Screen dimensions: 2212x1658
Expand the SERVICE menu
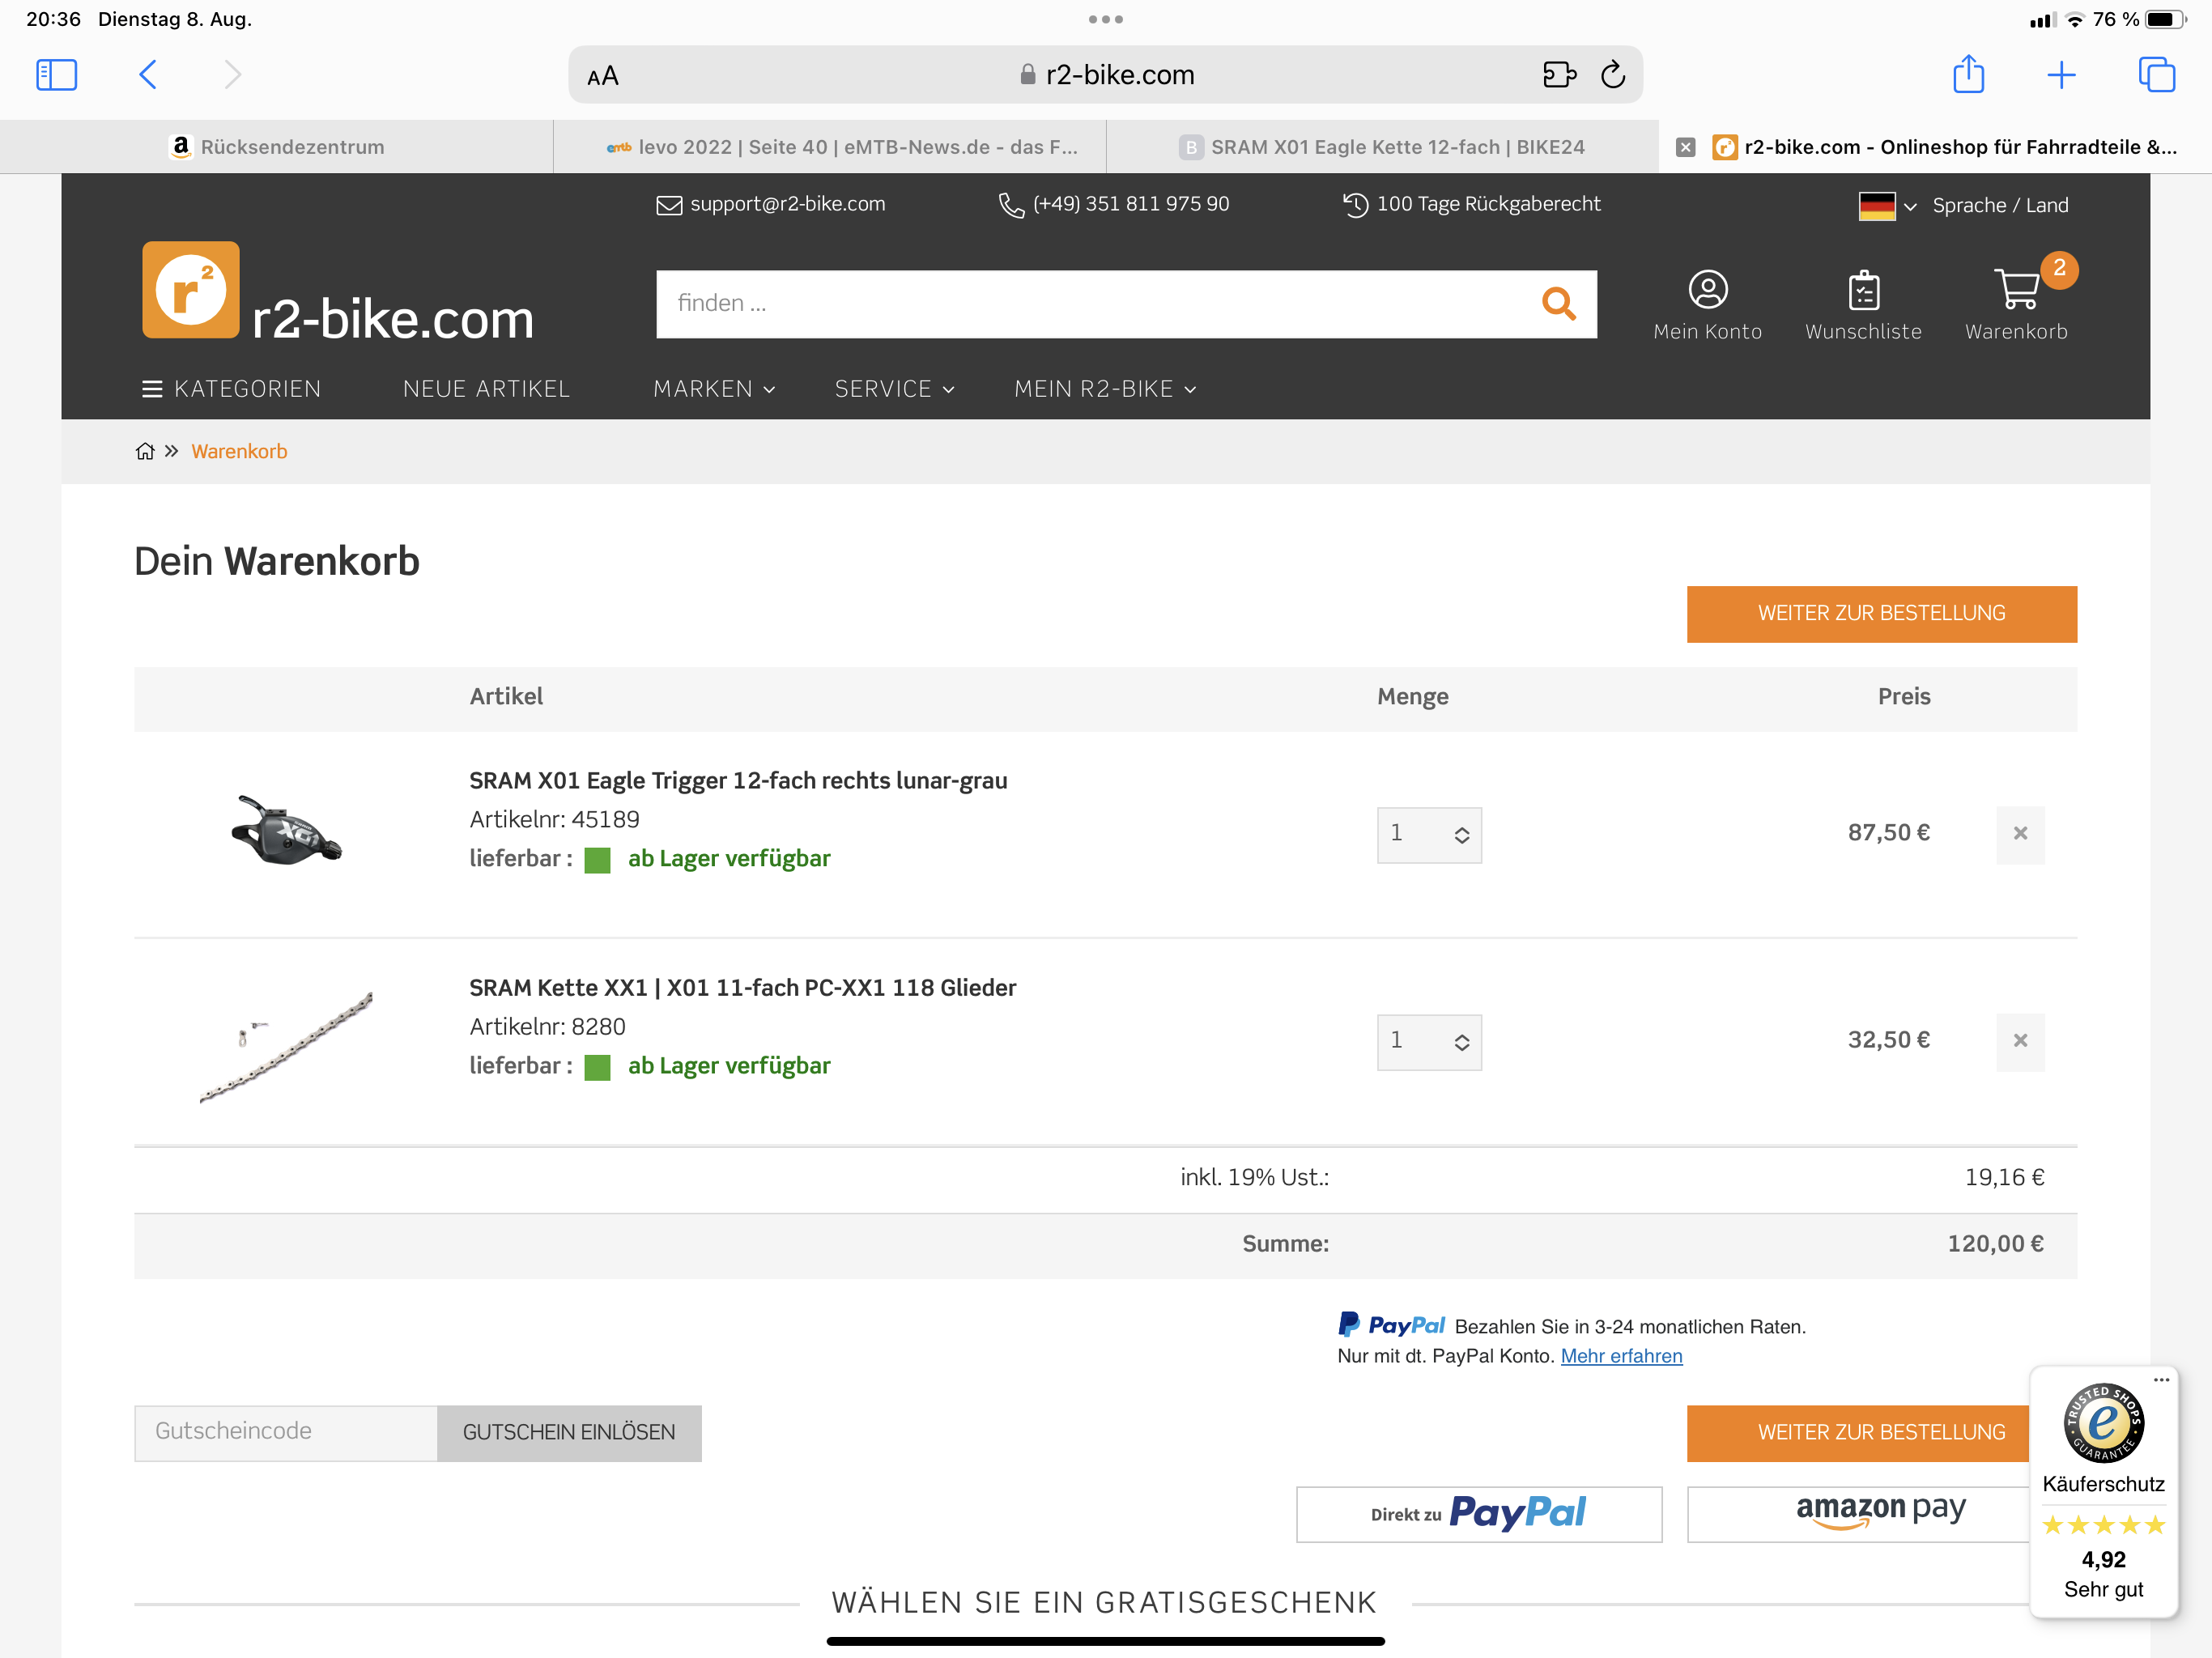click(x=894, y=389)
